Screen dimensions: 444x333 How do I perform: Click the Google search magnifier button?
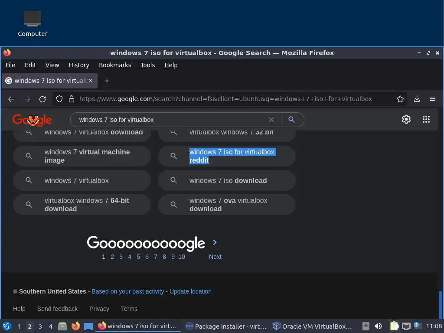pos(291,120)
